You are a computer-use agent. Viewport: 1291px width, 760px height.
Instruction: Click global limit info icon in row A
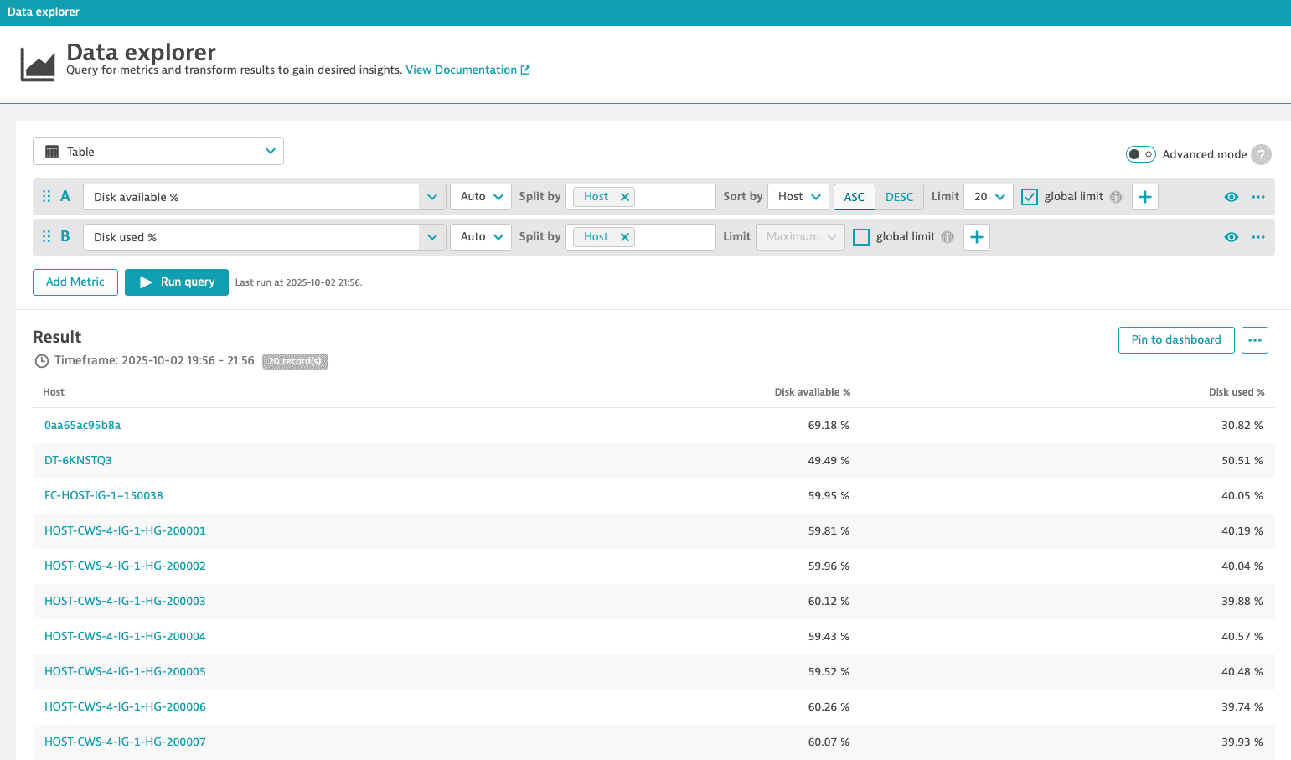pos(1116,197)
